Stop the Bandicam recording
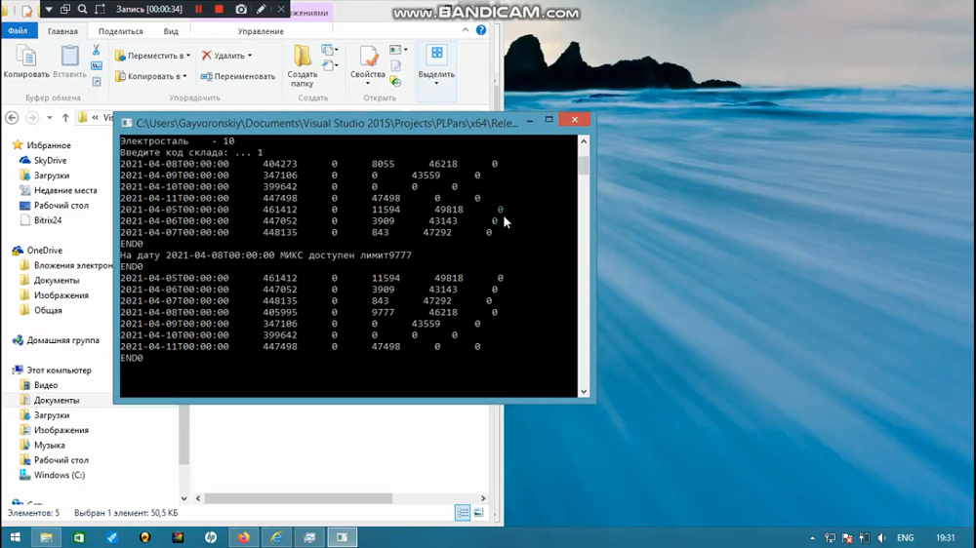Screen dimensions: 976x548 pos(219,10)
